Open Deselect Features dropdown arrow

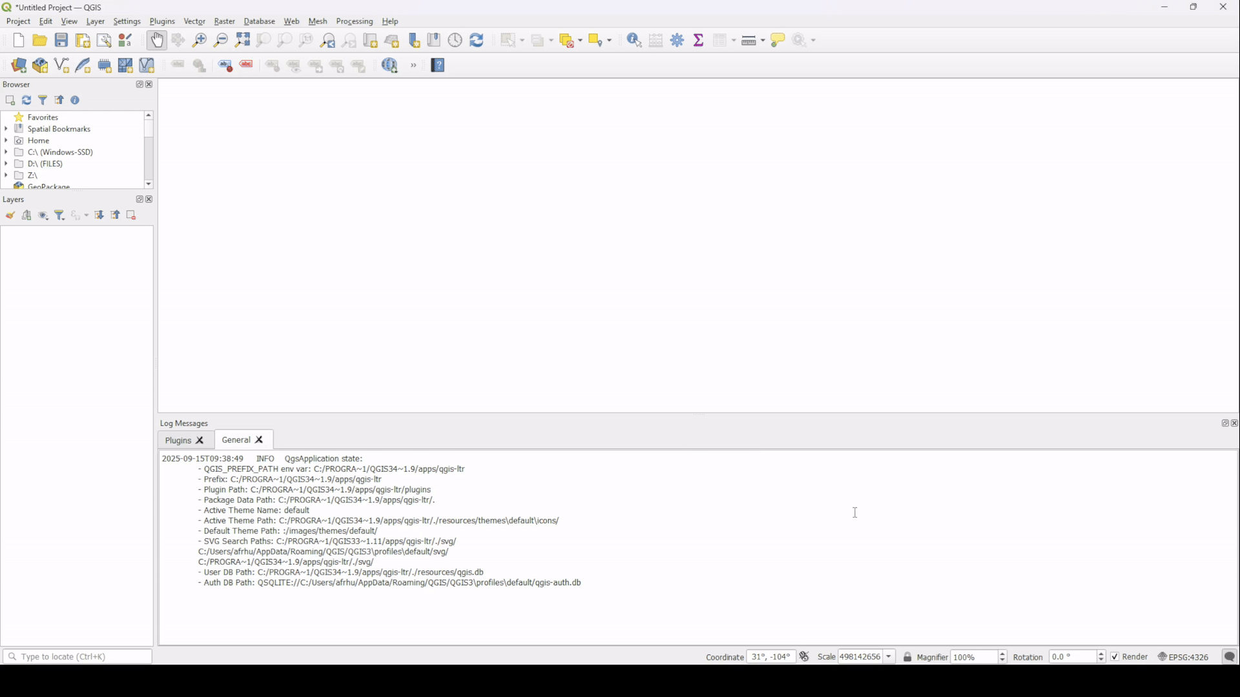tap(581, 41)
